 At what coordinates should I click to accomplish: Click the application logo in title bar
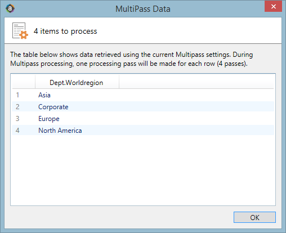point(10,8)
